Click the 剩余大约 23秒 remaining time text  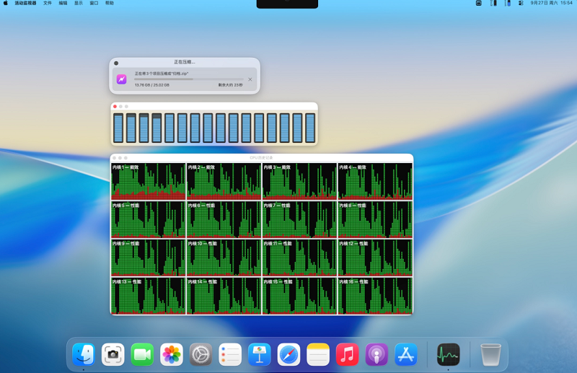[230, 85]
